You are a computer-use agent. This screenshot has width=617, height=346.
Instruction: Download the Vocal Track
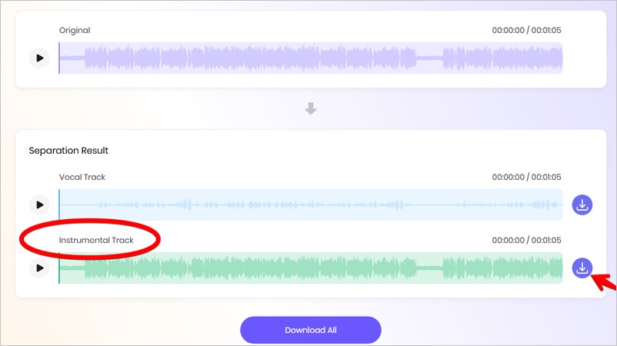[582, 205]
